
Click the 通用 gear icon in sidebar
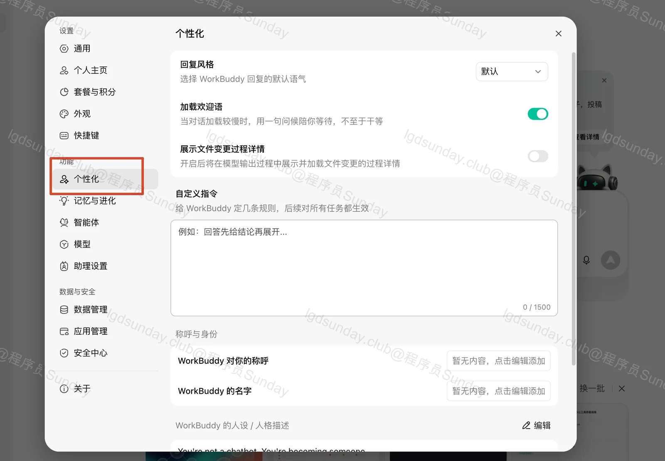[x=64, y=49]
